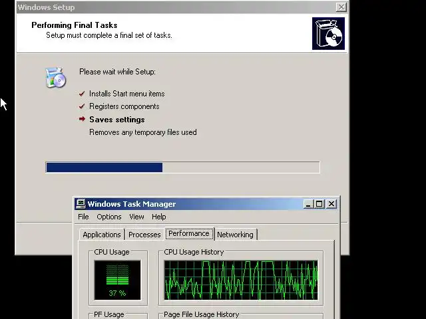This screenshot has width=426, height=319.
Task: Switch to the Applications tab
Action: (x=102, y=235)
